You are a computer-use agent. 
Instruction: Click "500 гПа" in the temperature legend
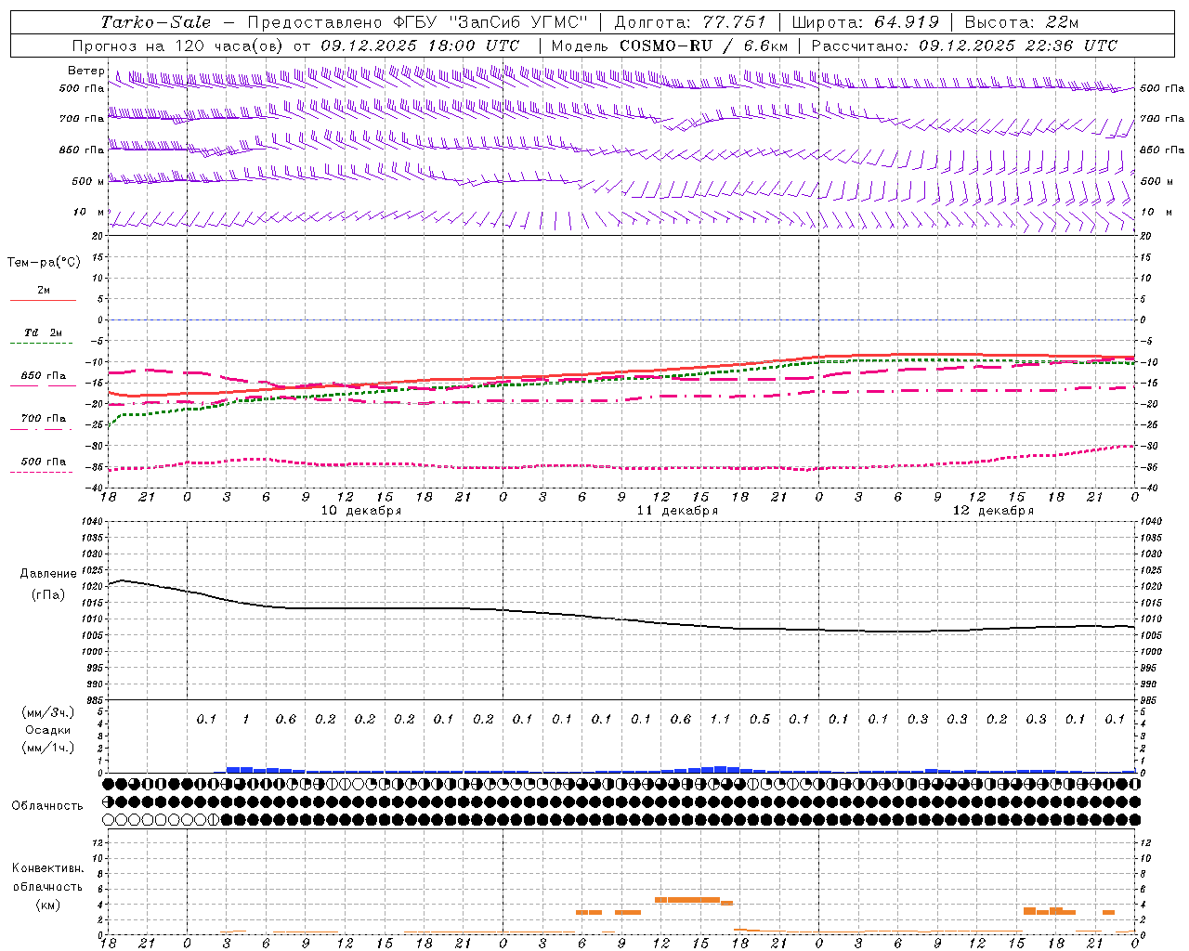(x=44, y=461)
